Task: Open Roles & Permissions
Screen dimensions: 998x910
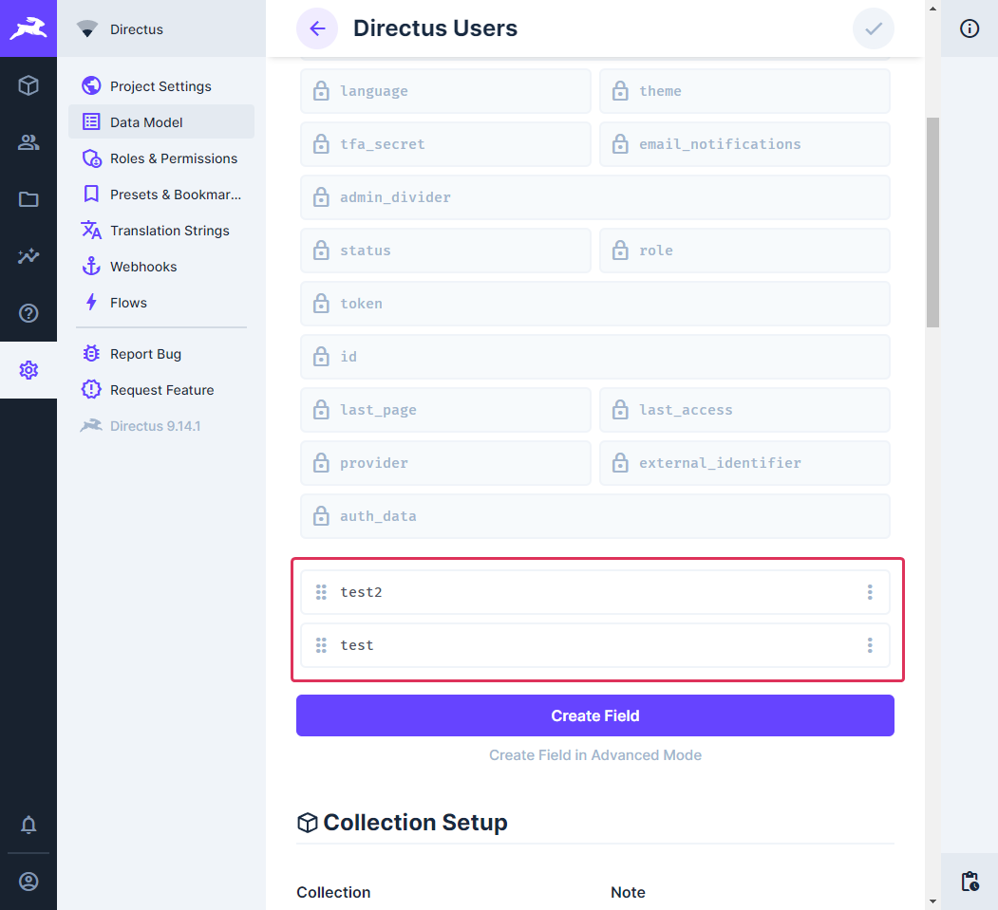Action: point(161,158)
